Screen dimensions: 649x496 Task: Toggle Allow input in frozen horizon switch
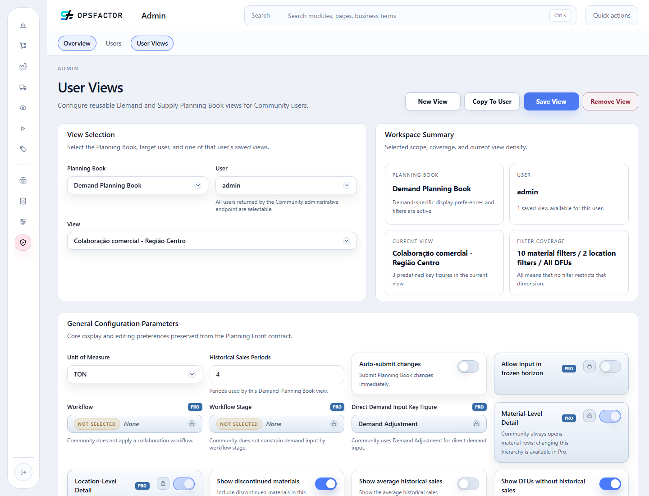pos(610,367)
